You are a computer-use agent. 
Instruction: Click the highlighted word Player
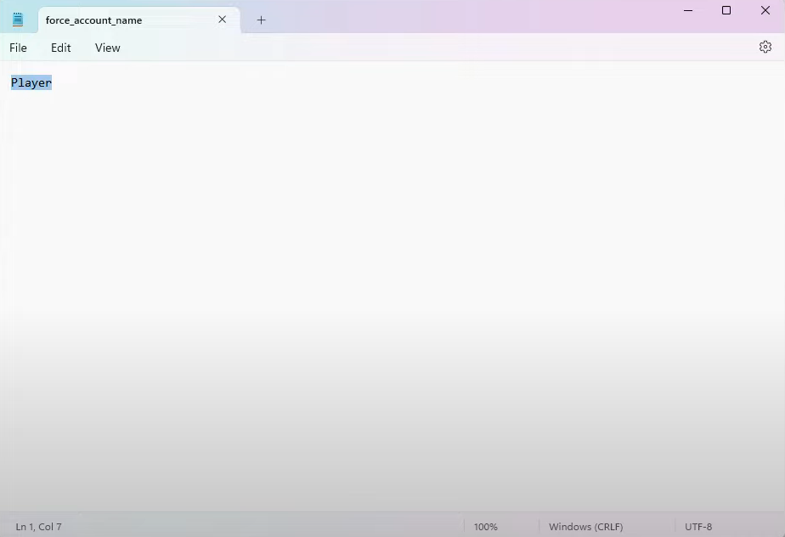pos(31,82)
